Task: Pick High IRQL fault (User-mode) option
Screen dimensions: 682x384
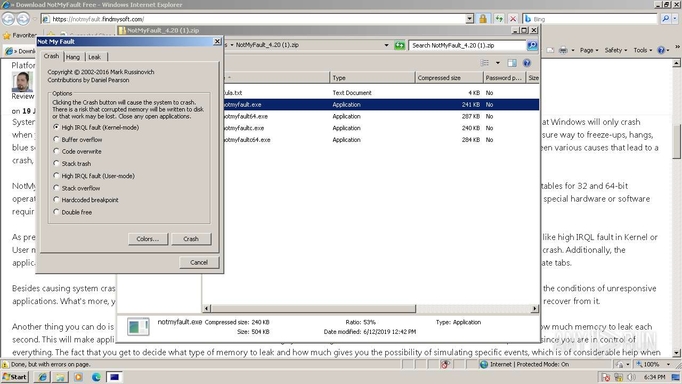Action: 94,176
